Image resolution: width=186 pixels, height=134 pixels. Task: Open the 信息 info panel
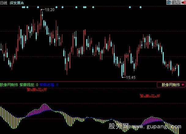(177, 2)
